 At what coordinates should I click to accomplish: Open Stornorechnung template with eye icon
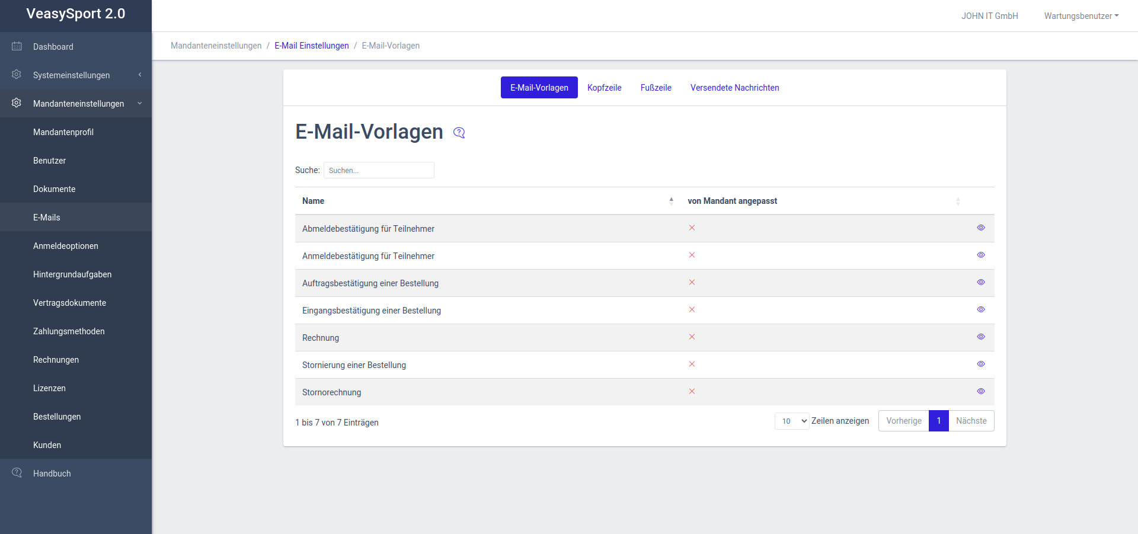980,391
